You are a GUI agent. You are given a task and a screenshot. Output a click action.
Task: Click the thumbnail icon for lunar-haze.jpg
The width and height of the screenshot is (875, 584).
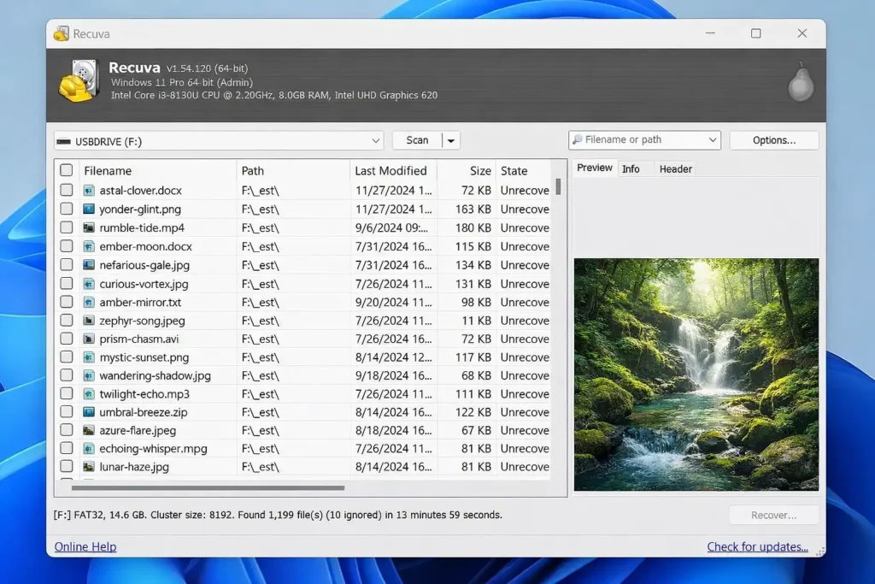pos(89,467)
